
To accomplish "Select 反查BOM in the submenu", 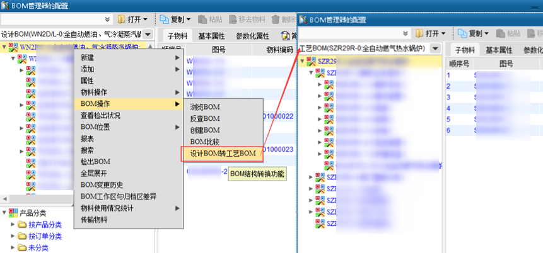I will (223, 118).
